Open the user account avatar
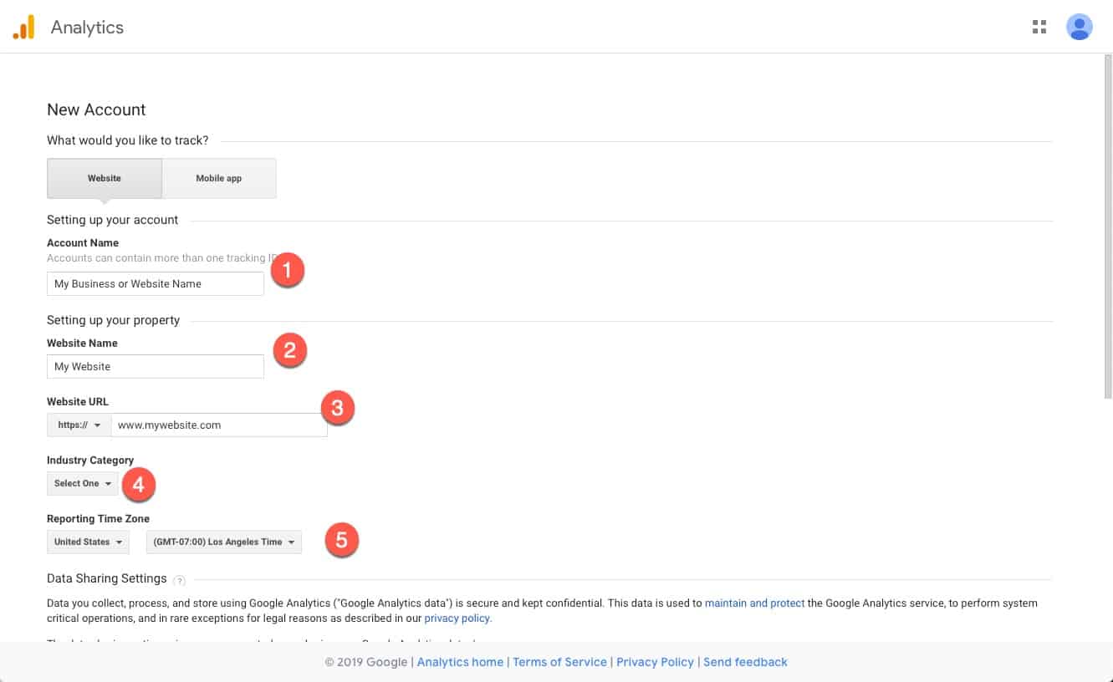The height and width of the screenshot is (682, 1113). 1080,27
